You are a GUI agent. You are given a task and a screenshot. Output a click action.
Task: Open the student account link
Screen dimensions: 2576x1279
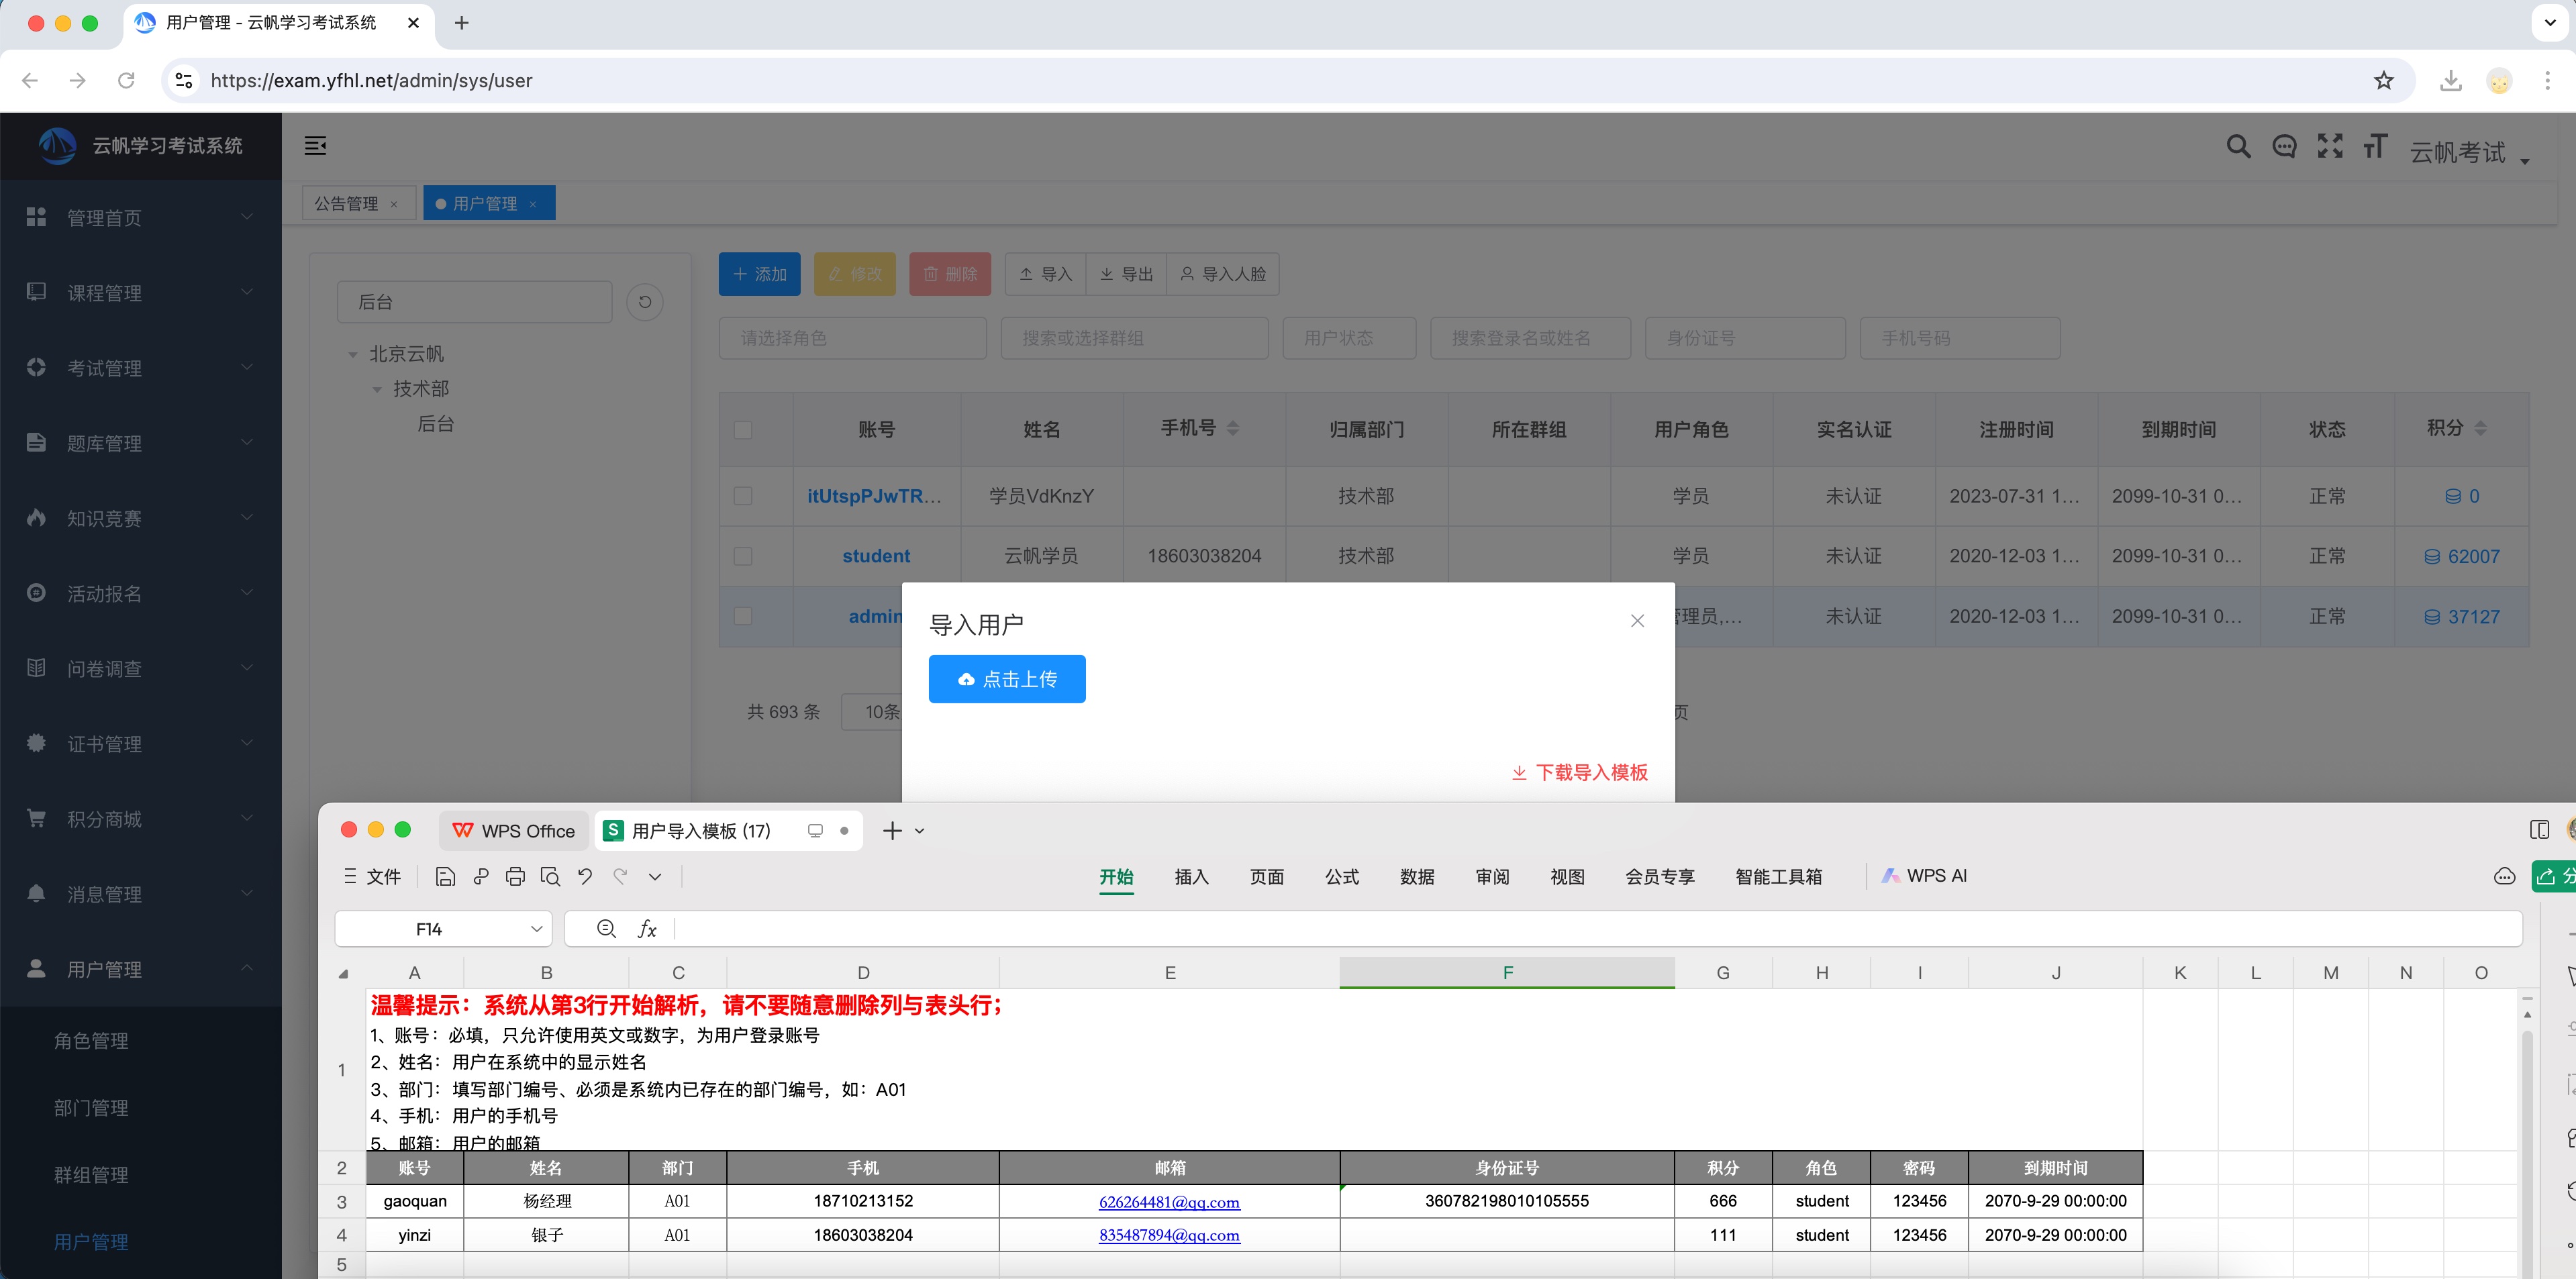[876, 556]
